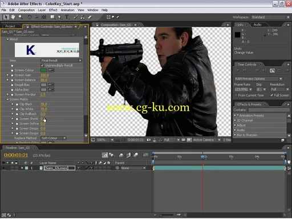The image size is (292, 219).
Task: Select the Rectangular Mask tool
Action: (x=52, y=17)
